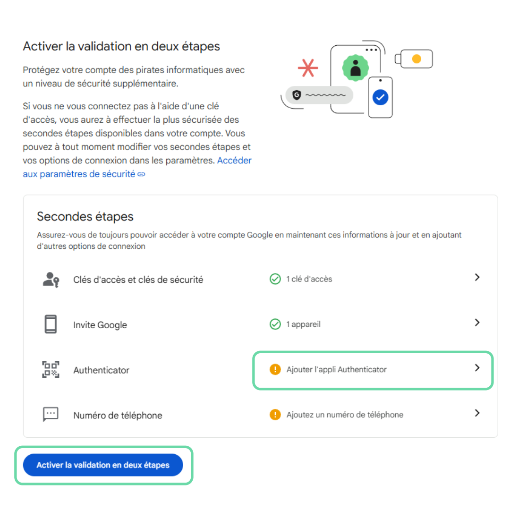Click Activer la validation en deux étapes button
Image resolution: width=510 pixels, height=510 pixels.
coord(103,465)
